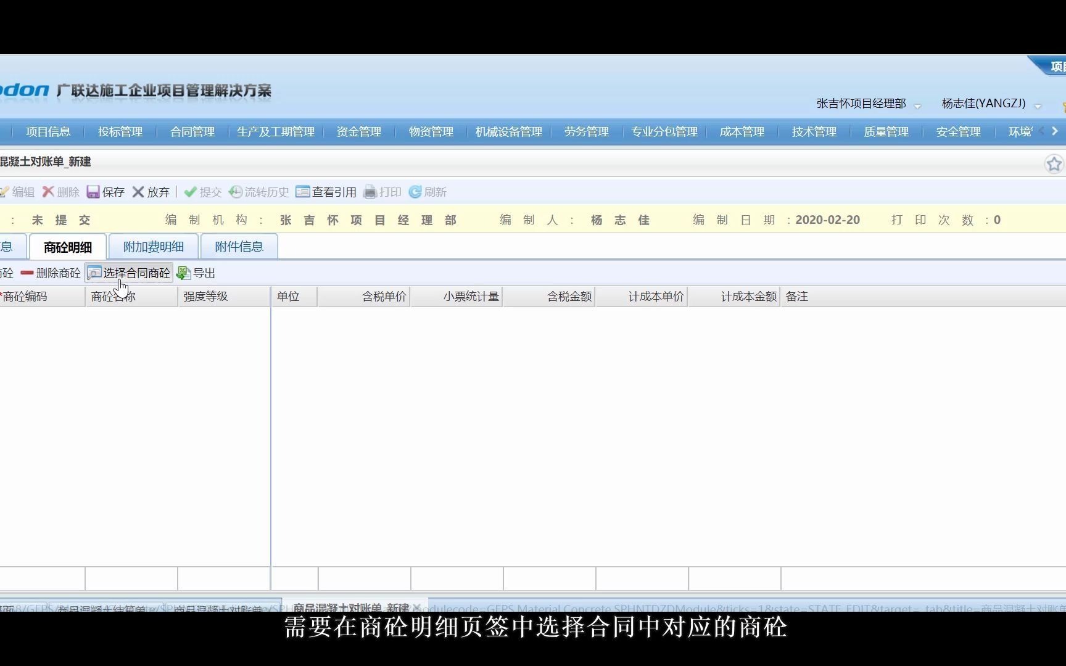Click 选择合同商砼 to pick contract concrete
The height and width of the screenshot is (666, 1066).
click(x=129, y=273)
